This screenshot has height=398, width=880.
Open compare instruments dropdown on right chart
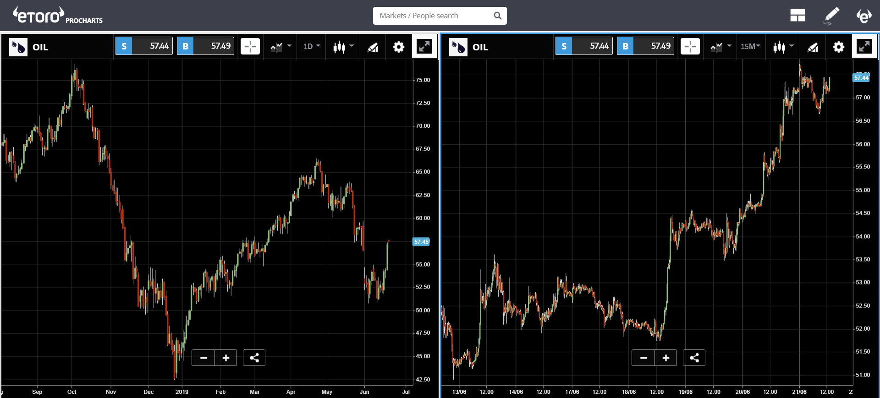720,46
